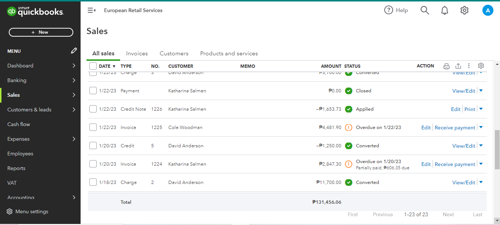Expand the Banking submenu chevron

[x=74, y=80]
